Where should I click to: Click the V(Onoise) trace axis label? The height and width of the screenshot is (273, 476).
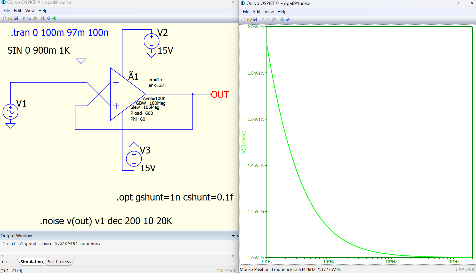[244, 142]
